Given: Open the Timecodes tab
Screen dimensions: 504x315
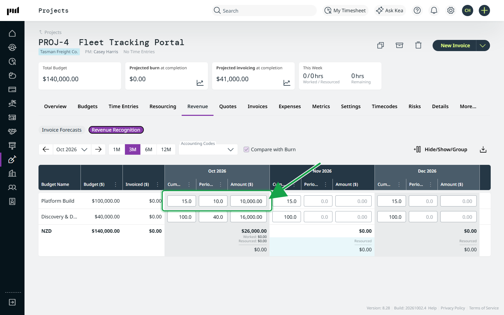Looking at the screenshot, I should (384, 106).
